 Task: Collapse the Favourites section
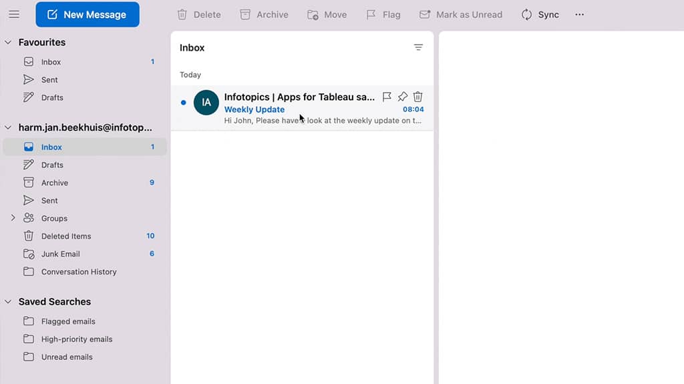click(8, 42)
